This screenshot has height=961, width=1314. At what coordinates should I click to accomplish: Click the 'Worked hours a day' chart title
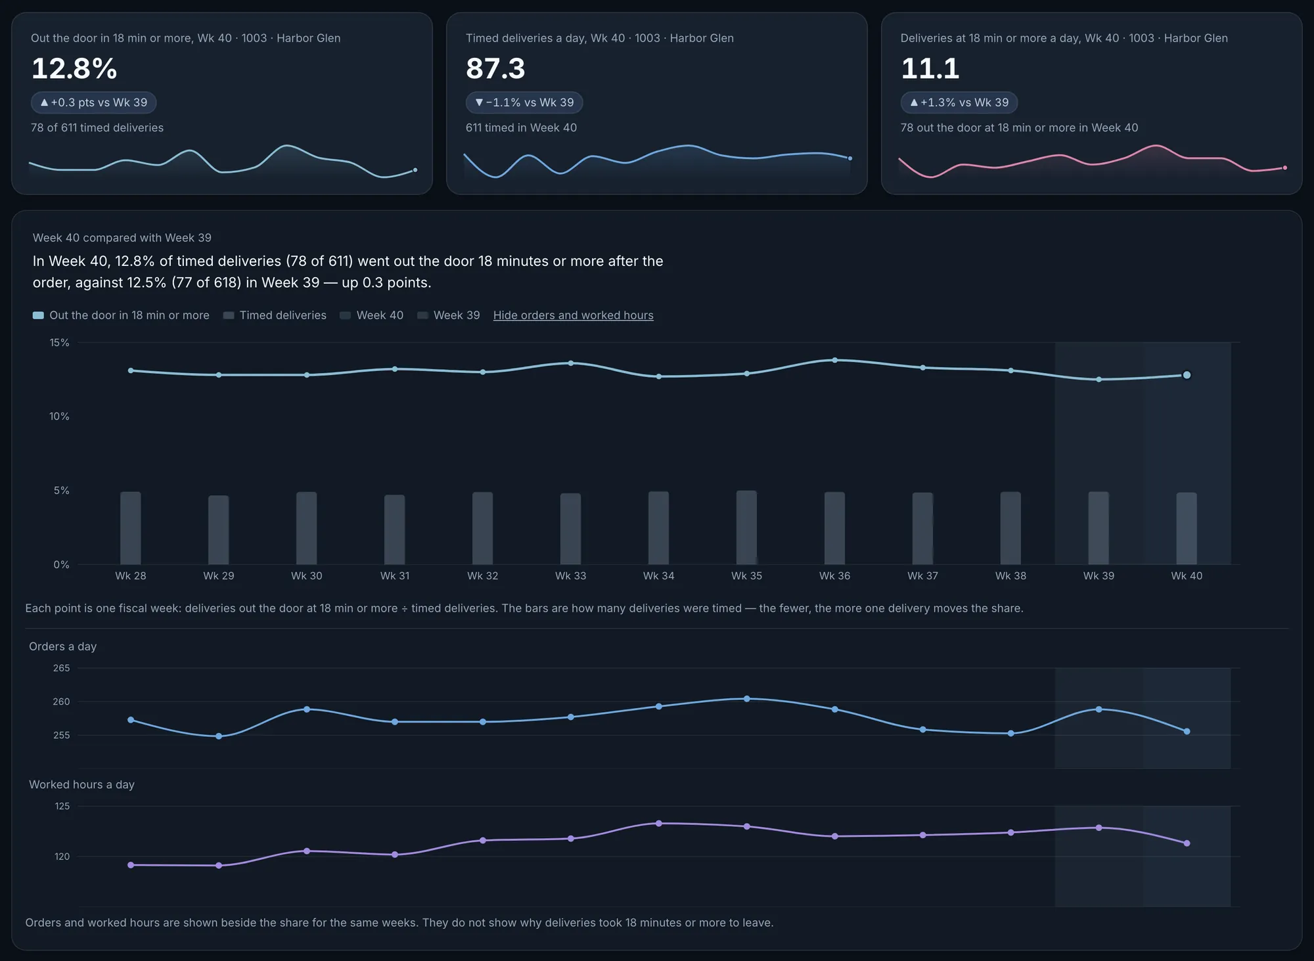click(x=81, y=784)
